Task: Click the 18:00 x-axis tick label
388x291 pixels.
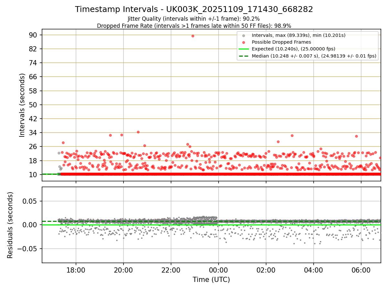Action: tap(76, 270)
